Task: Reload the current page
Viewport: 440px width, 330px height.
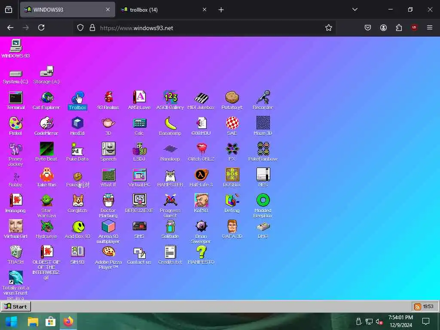Action: 41,27
